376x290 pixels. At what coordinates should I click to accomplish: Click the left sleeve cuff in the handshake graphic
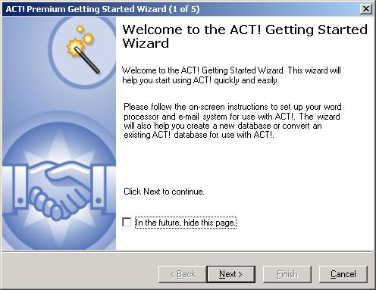pyautogui.click(x=19, y=186)
